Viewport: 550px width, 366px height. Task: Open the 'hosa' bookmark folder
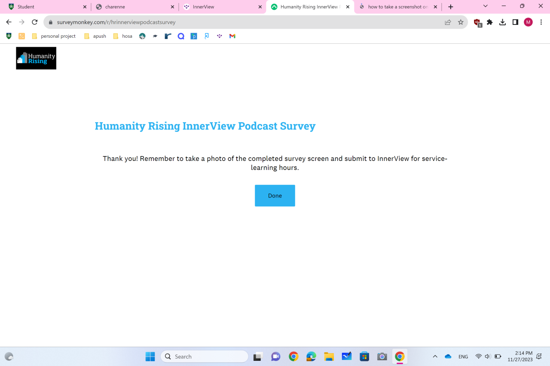(x=122, y=36)
